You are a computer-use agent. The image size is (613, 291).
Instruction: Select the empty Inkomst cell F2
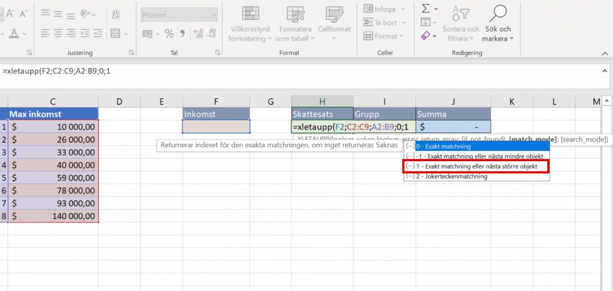tap(216, 127)
